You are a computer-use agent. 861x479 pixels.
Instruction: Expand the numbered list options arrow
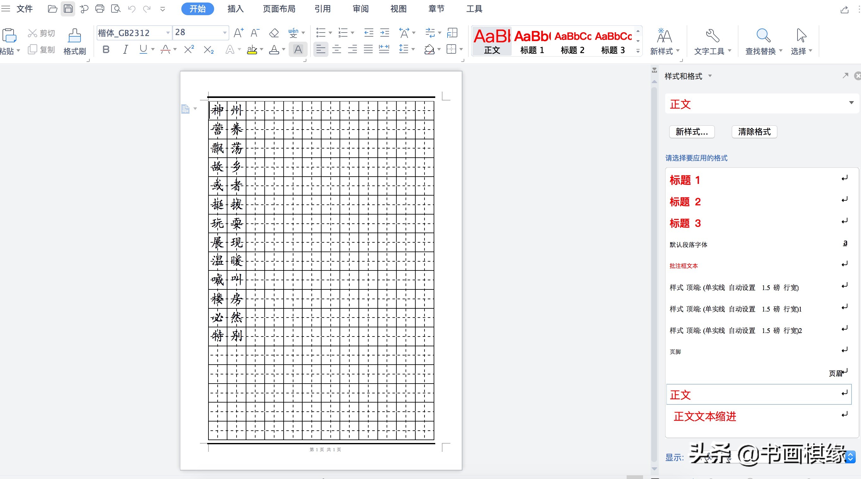click(352, 33)
